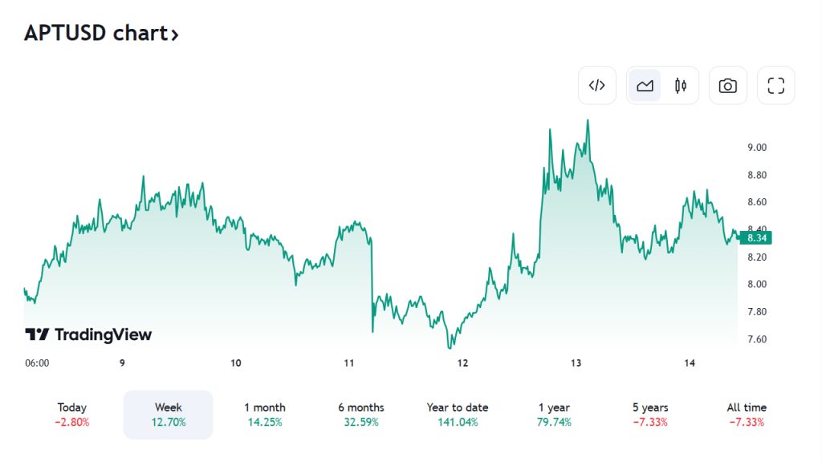Switch to area chart style
Image resolution: width=822 pixels, height=462 pixels.
click(645, 86)
